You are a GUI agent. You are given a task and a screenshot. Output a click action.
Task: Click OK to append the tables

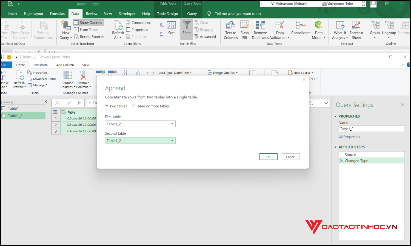pos(268,156)
